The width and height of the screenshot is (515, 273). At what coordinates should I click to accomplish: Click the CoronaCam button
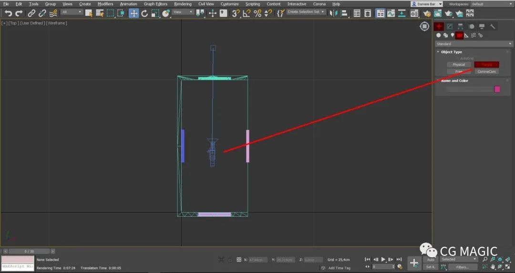click(487, 72)
